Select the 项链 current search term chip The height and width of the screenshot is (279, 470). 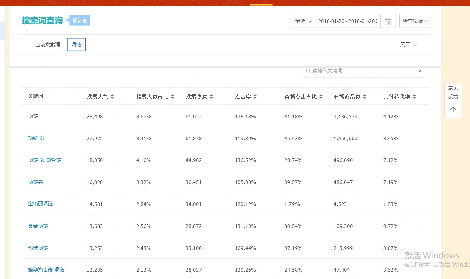click(x=76, y=44)
